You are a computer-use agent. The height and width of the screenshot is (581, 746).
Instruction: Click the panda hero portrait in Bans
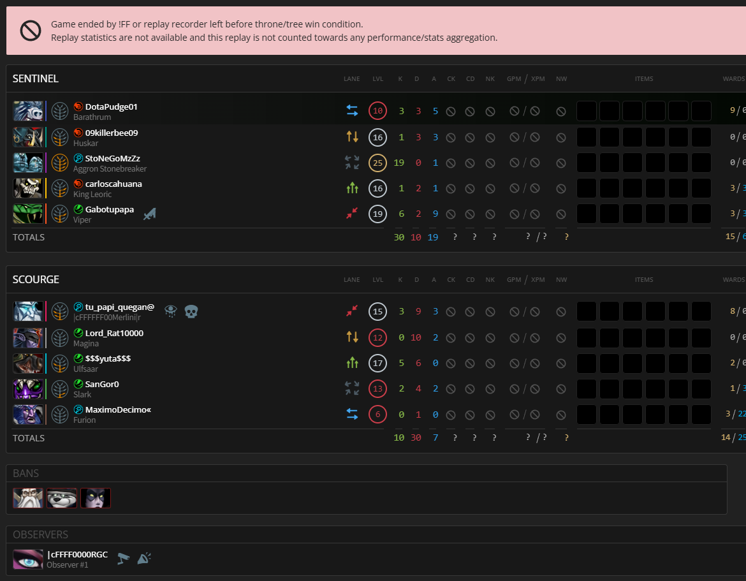pyautogui.click(x=62, y=498)
